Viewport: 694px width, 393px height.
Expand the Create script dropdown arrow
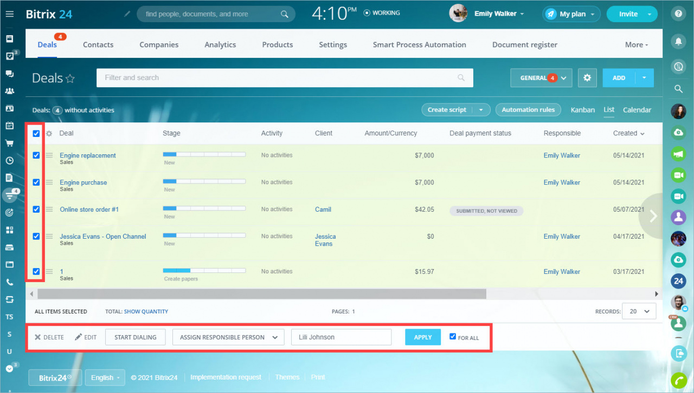480,110
